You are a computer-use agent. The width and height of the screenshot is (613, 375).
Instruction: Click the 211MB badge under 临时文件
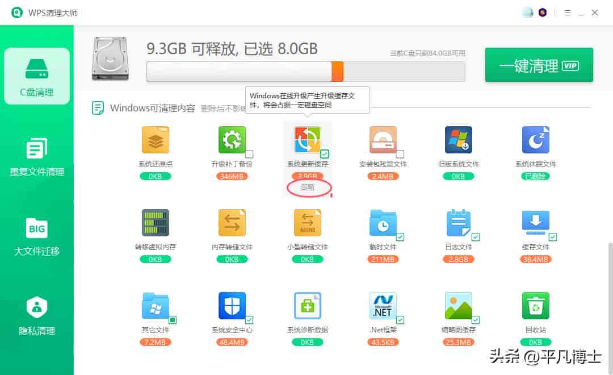pyautogui.click(x=383, y=259)
